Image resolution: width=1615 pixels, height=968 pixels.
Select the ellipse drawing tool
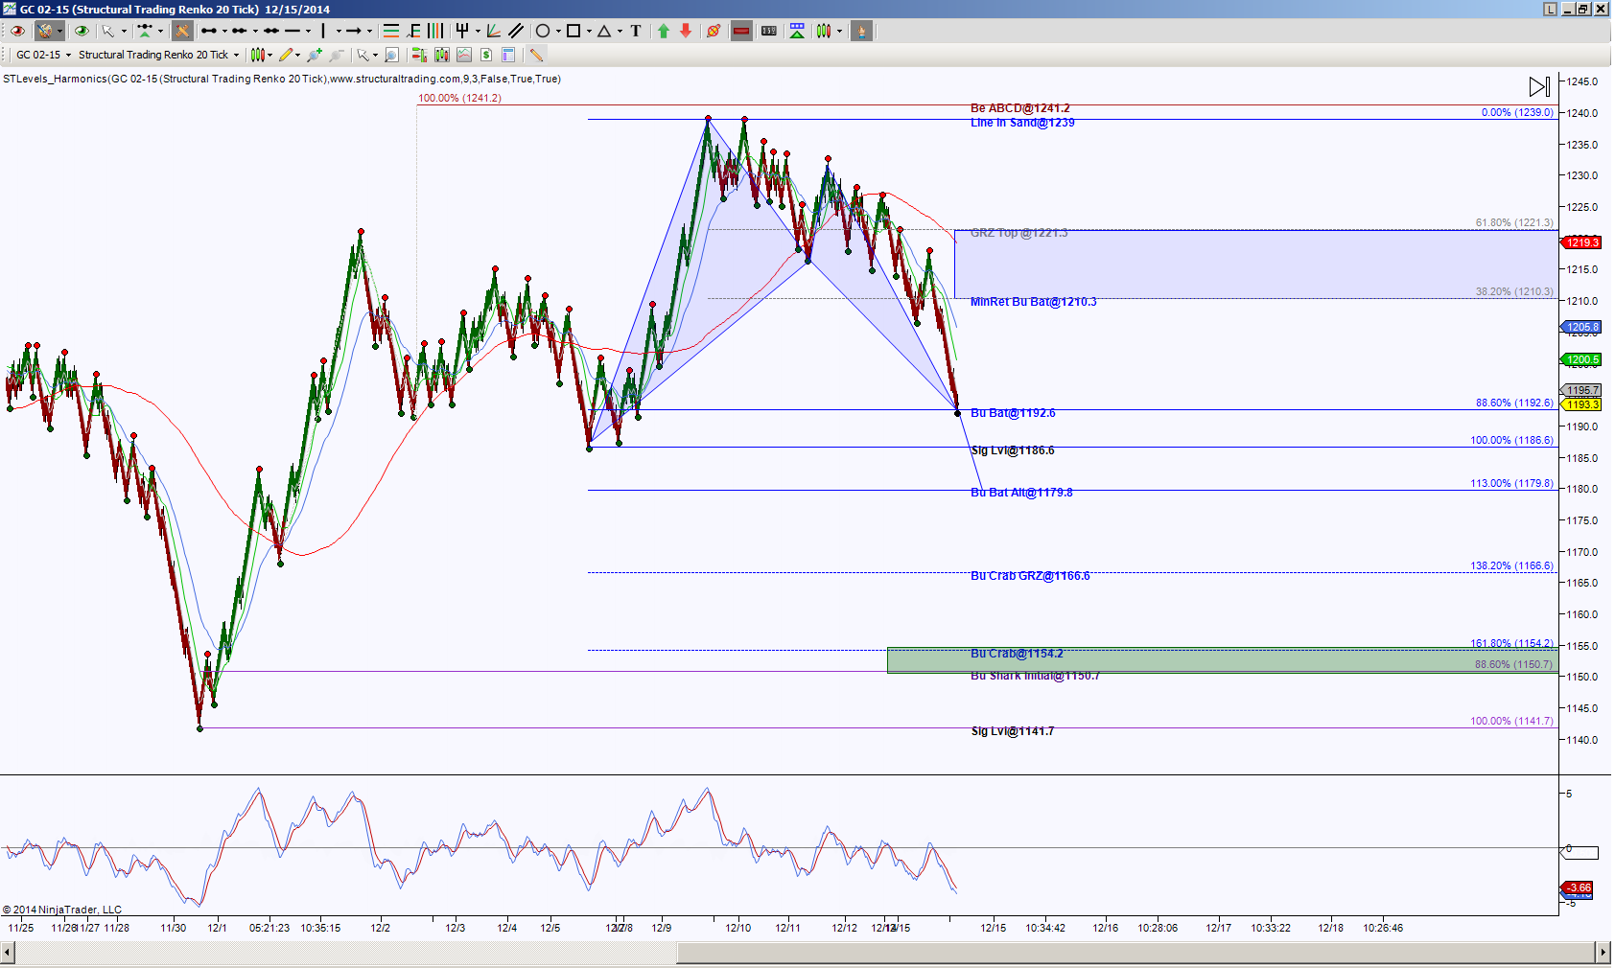[543, 31]
